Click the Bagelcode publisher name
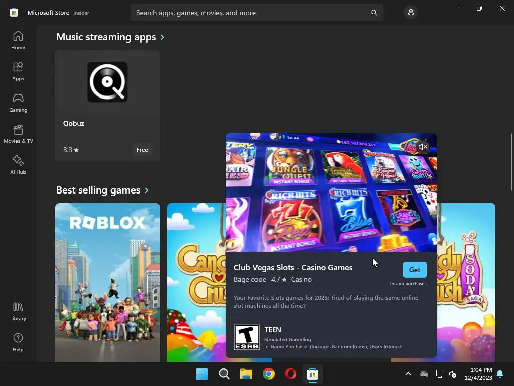This screenshot has height=386, width=514. (250, 279)
